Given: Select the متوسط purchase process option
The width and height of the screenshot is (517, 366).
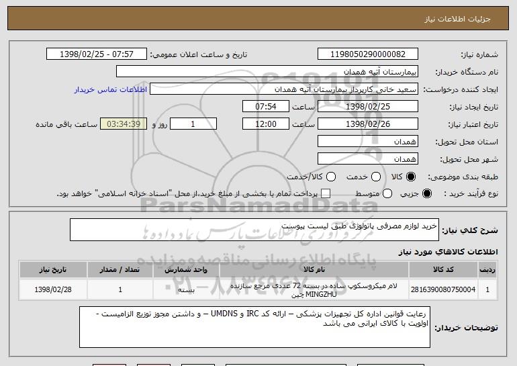Looking at the screenshot, I should point(387,193).
